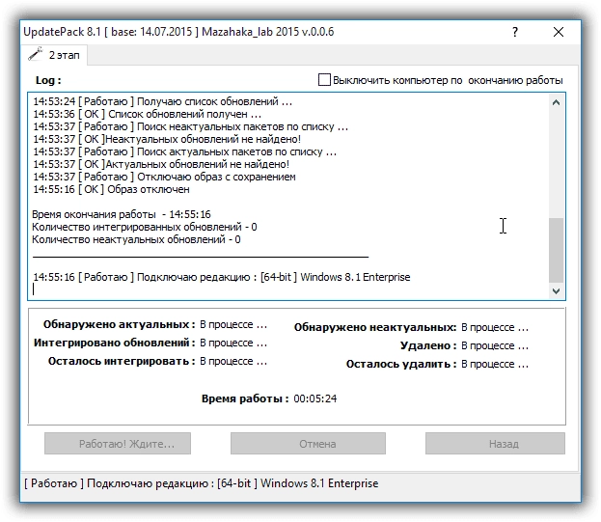
Task: Click log line 14:55:16 Образ отключен
Action: pyautogui.click(x=111, y=189)
